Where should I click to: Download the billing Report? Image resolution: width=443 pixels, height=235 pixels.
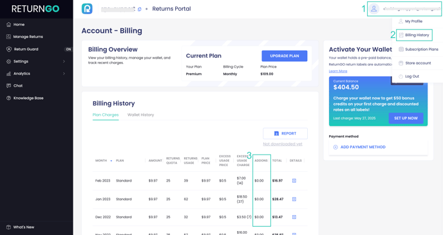[285, 133]
